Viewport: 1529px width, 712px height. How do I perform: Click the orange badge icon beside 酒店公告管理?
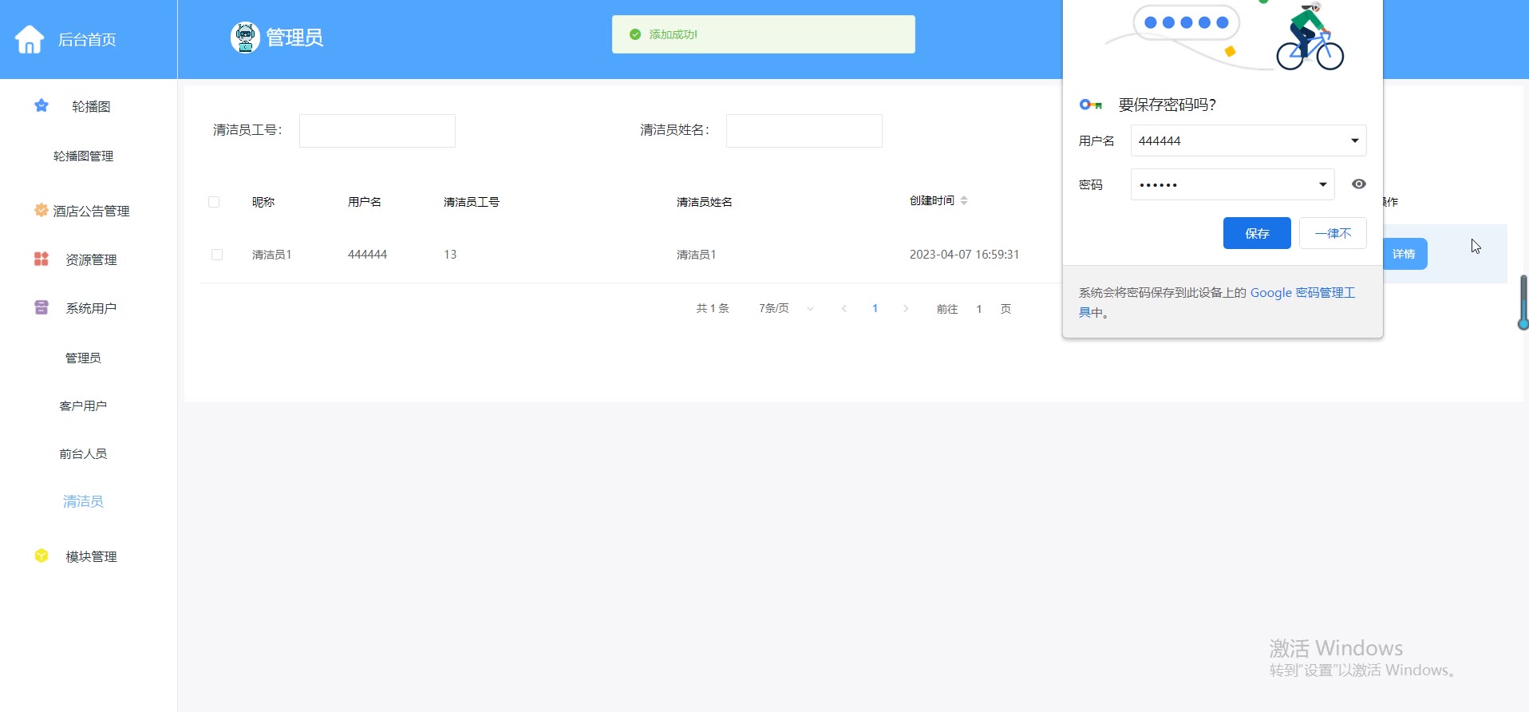41,210
